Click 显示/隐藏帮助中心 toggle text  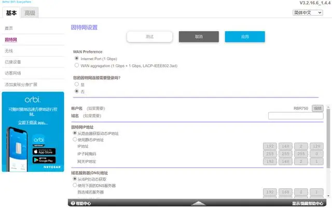coord(308,203)
